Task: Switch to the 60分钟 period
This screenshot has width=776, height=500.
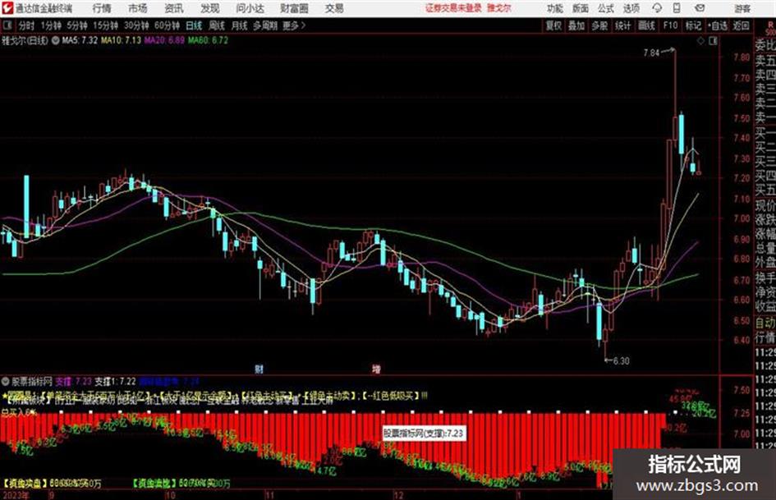Action: click(167, 25)
